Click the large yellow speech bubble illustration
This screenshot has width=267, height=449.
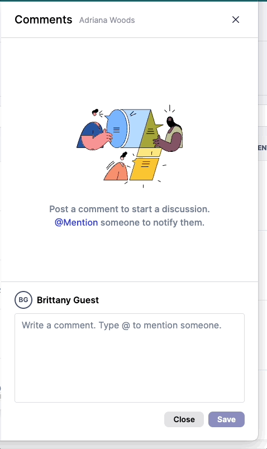coord(144,169)
